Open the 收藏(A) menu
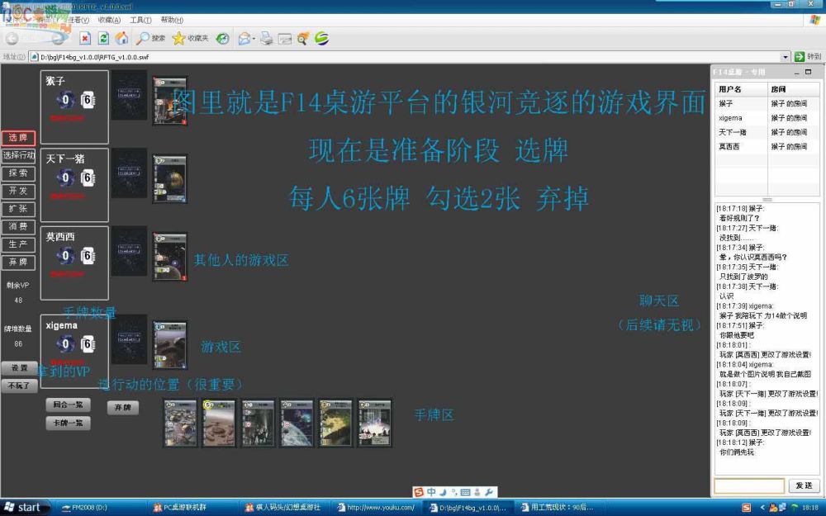 [109, 20]
